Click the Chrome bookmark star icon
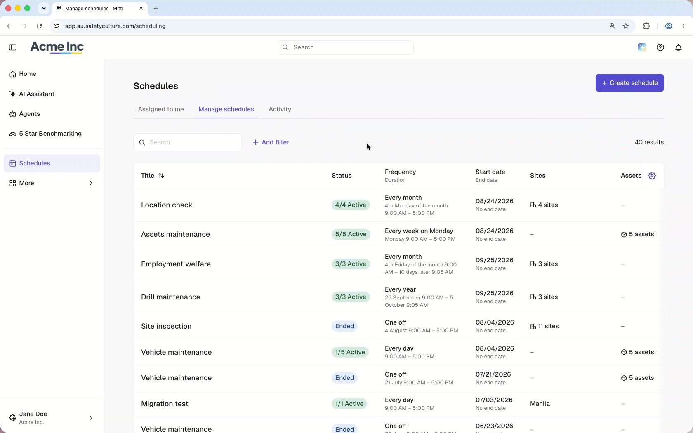The image size is (693, 433). coord(626,26)
